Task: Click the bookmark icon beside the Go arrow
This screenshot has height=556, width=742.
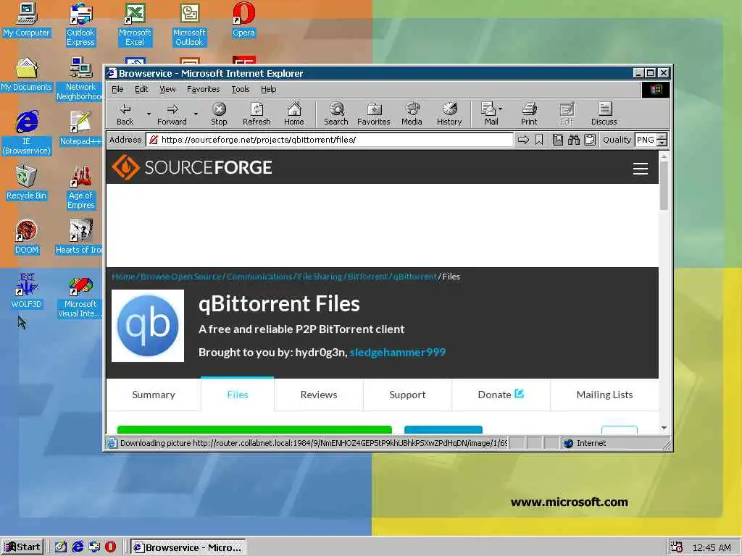Action: point(539,140)
